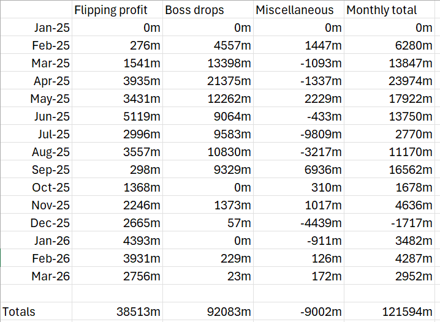440x322 pixels.
Task: Select the 1541m flipping profit cell
Action: click(117, 63)
